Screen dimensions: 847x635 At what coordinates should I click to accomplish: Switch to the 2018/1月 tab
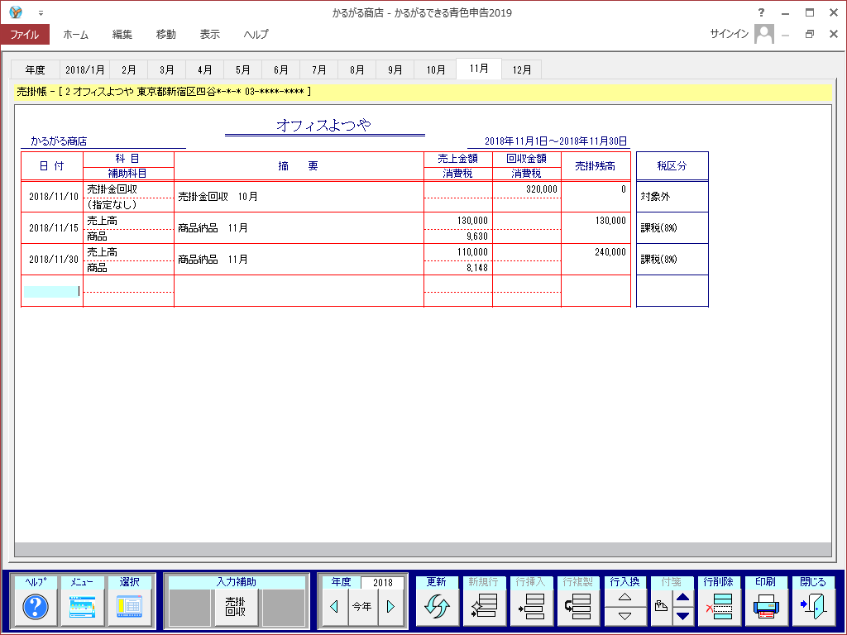coord(85,69)
